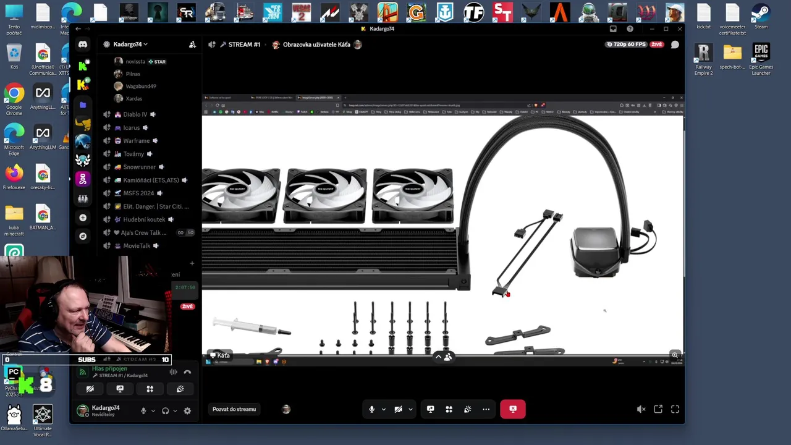Toggle screen share in stream control bar
The image size is (791, 445).
[431, 409]
